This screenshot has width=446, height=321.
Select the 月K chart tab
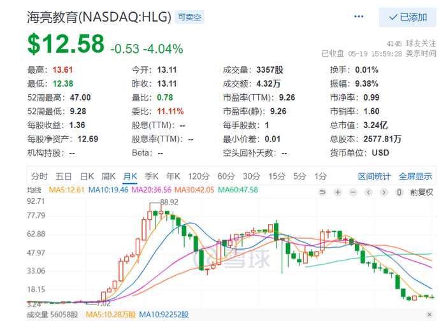click(130, 176)
